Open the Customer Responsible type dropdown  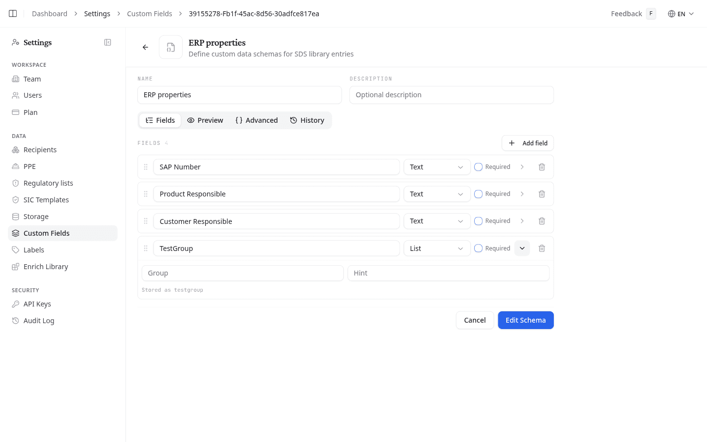437,221
